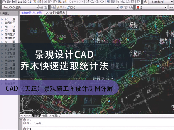This screenshot has width=174, height=130.
Task: Select the 布局1 layout tab
Action: (45, 116)
